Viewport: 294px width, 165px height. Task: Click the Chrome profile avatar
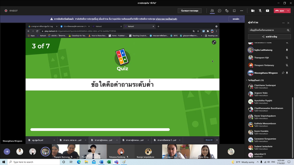pyautogui.click(x=212, y=31)
